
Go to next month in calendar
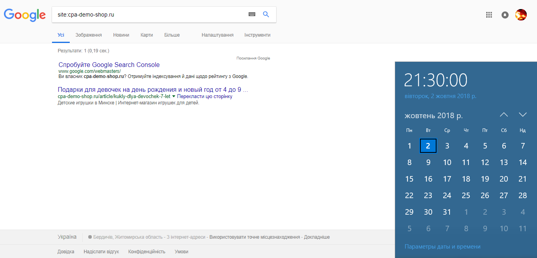[522, 115]
